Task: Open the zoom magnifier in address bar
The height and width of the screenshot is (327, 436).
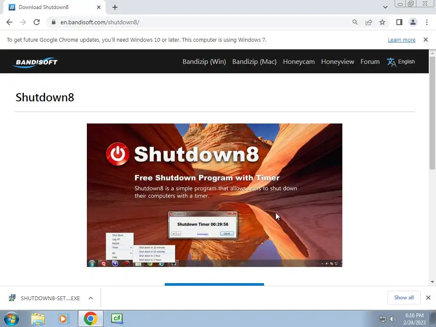Action: pyautogui.click(x=355, y=22)
